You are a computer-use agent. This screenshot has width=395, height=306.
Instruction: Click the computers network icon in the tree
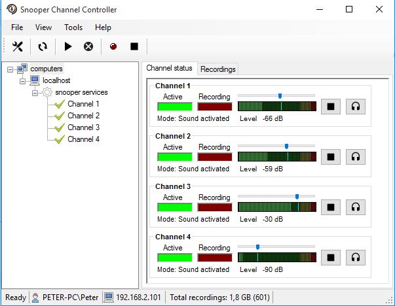point(22,69)
